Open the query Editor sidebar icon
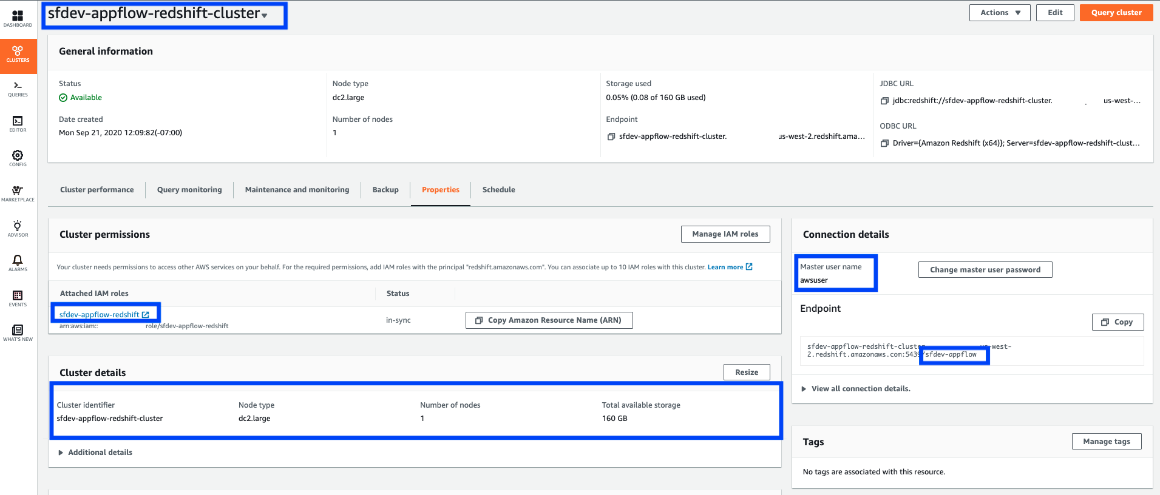This screenshot has width=1160, height=495. (x=18, y=124)
